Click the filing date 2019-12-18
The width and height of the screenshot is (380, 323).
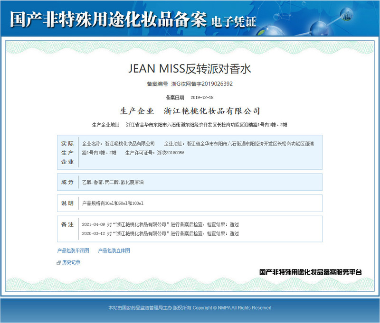tap(202, 98)
